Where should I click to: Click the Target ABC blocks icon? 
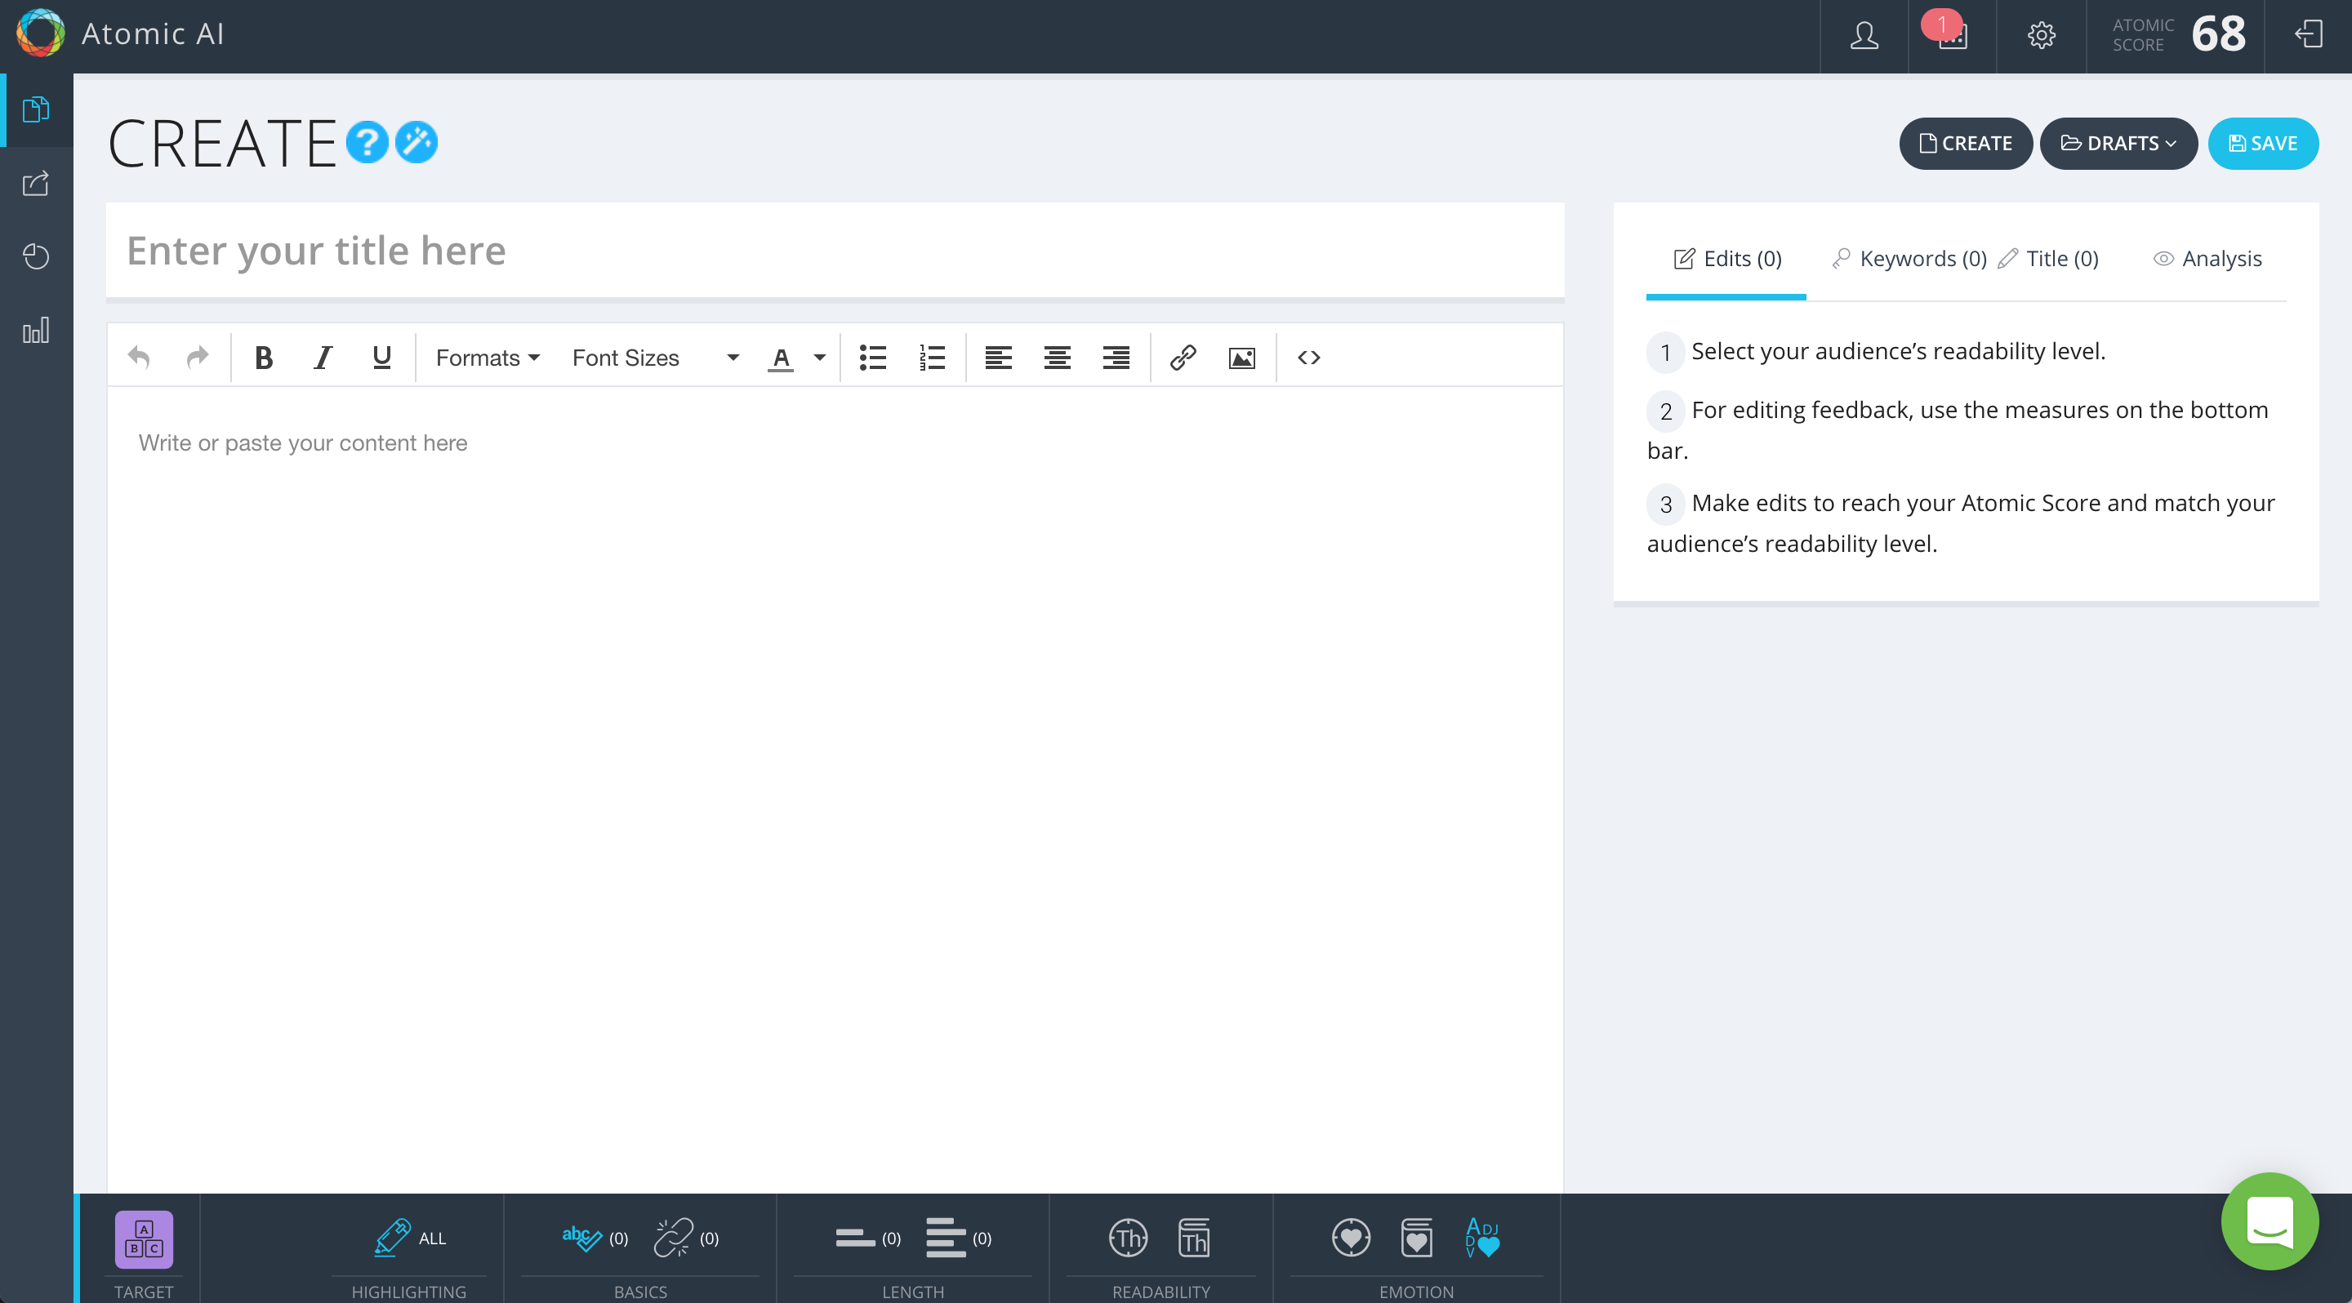pyautogui.click(x=144, y=1239)
